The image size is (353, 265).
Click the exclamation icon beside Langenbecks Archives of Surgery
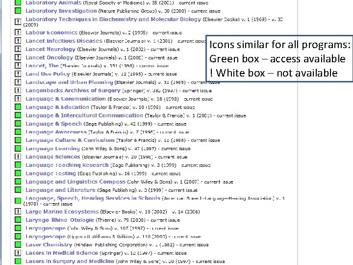(x=18, y=91)
